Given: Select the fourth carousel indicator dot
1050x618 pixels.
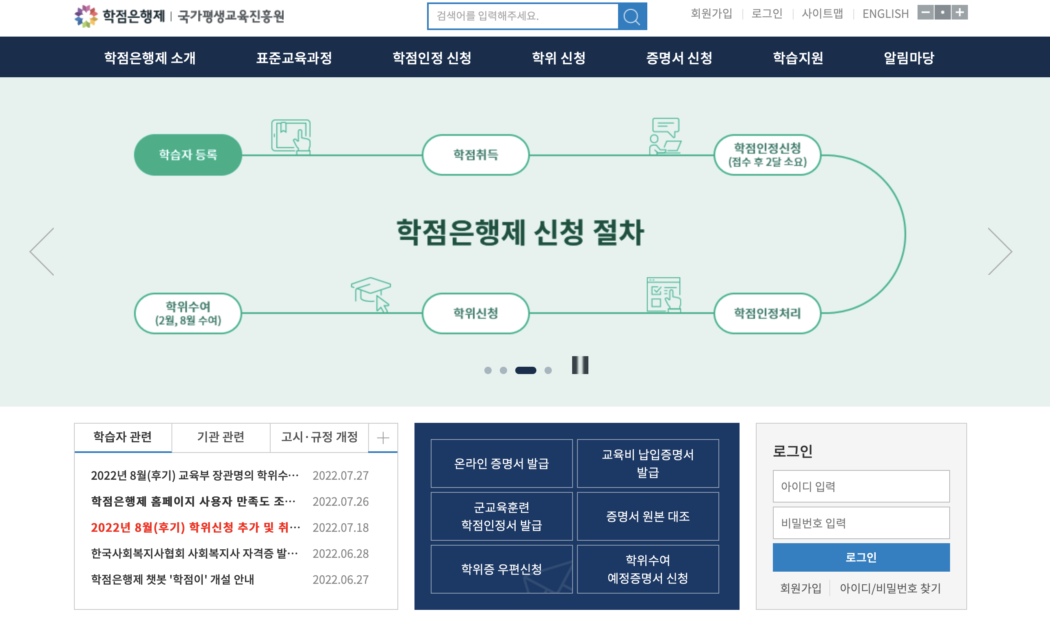Looking at the screenshot, I should (x=548, y=370).
